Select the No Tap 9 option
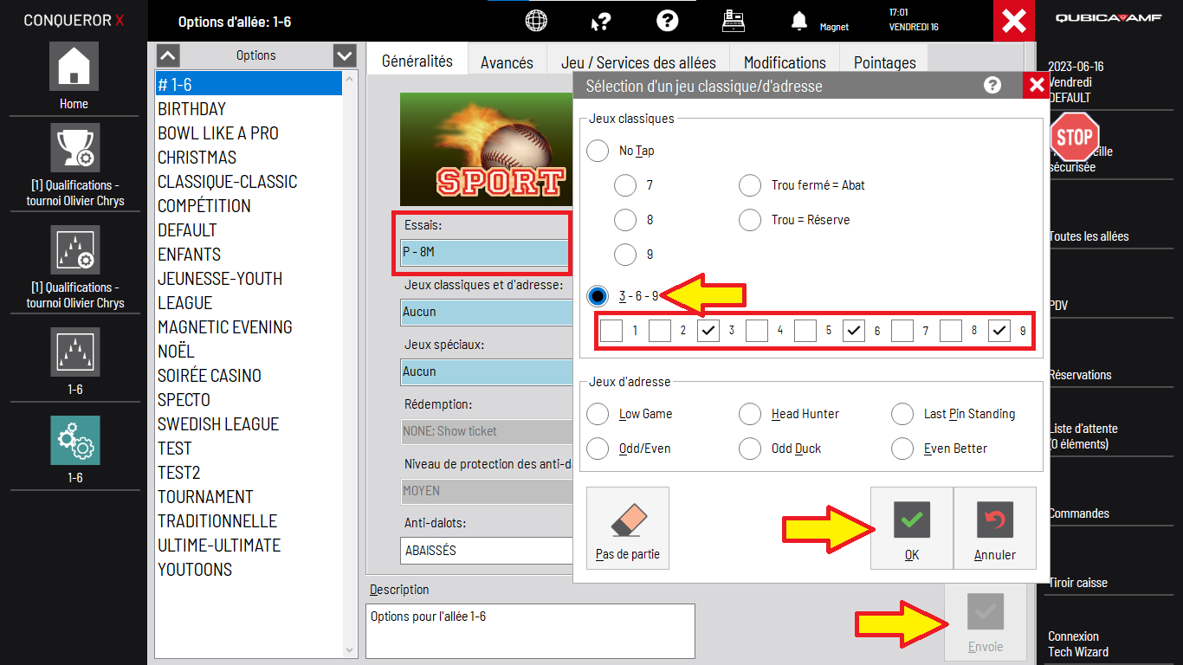Image resolution: width=1183 pixels, height=665 pixels. pyautogui.click(x=625, y=255)
